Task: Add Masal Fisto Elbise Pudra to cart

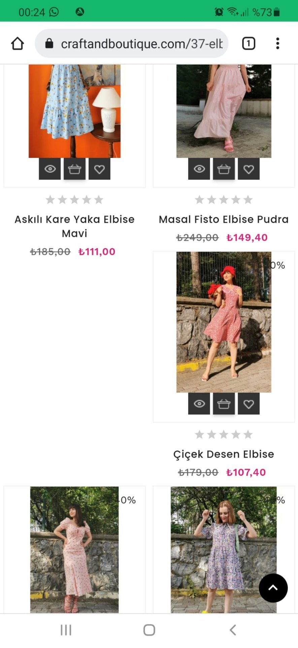Action: 224,169
